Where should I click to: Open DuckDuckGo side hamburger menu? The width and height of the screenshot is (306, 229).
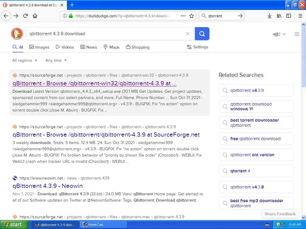pos(297,34)
